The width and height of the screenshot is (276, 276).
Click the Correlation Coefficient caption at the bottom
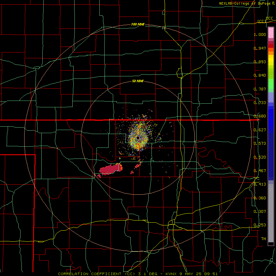[138, 274]
